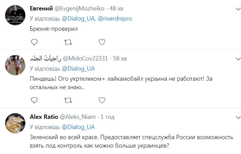The height and width of the screenshot is (154, 241).
Task: Retweet MidoCov22331's tweet about укртелеком
Action: pos(68,100)
